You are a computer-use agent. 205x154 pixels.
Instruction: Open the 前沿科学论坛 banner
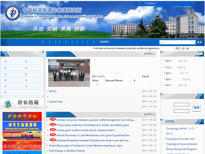click(22, 116)
